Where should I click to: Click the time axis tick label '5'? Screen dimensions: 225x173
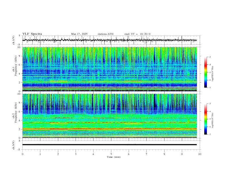pos(111,154)
